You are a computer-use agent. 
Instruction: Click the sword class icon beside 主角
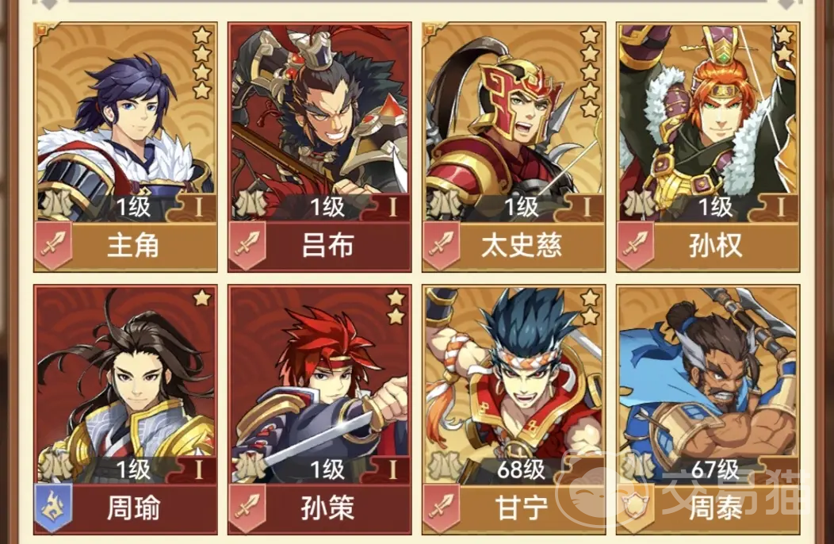(53, 246)
